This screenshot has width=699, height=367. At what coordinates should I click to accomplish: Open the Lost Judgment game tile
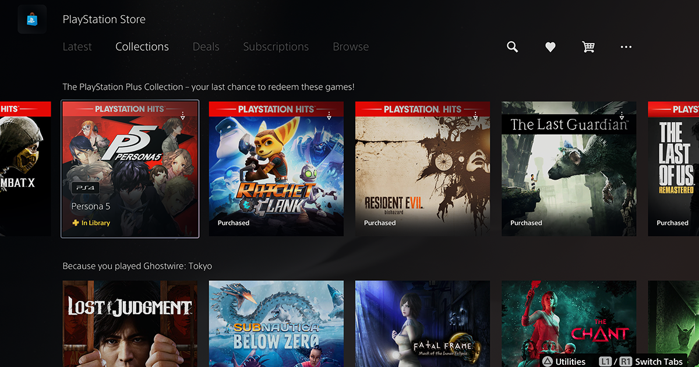point(130,323)
